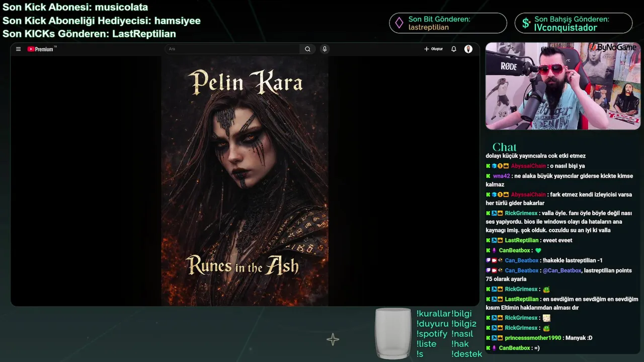Screen dimensions: 644x362
Task: Click the !hak command text
Action: 460,344
